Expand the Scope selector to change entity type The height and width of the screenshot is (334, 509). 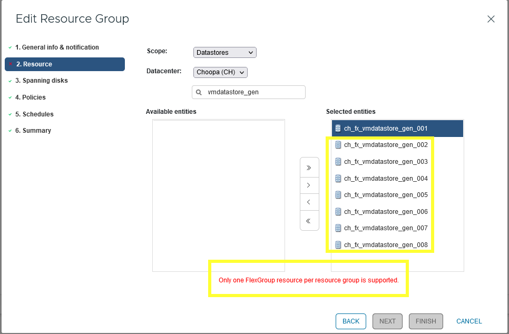pyautogui.click(x=224, y=52)
